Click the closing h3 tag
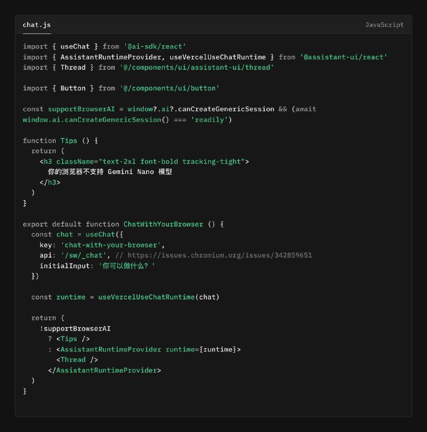Image resolution: width=427 pixels, height=432 pixels. [x=50, y=182]
